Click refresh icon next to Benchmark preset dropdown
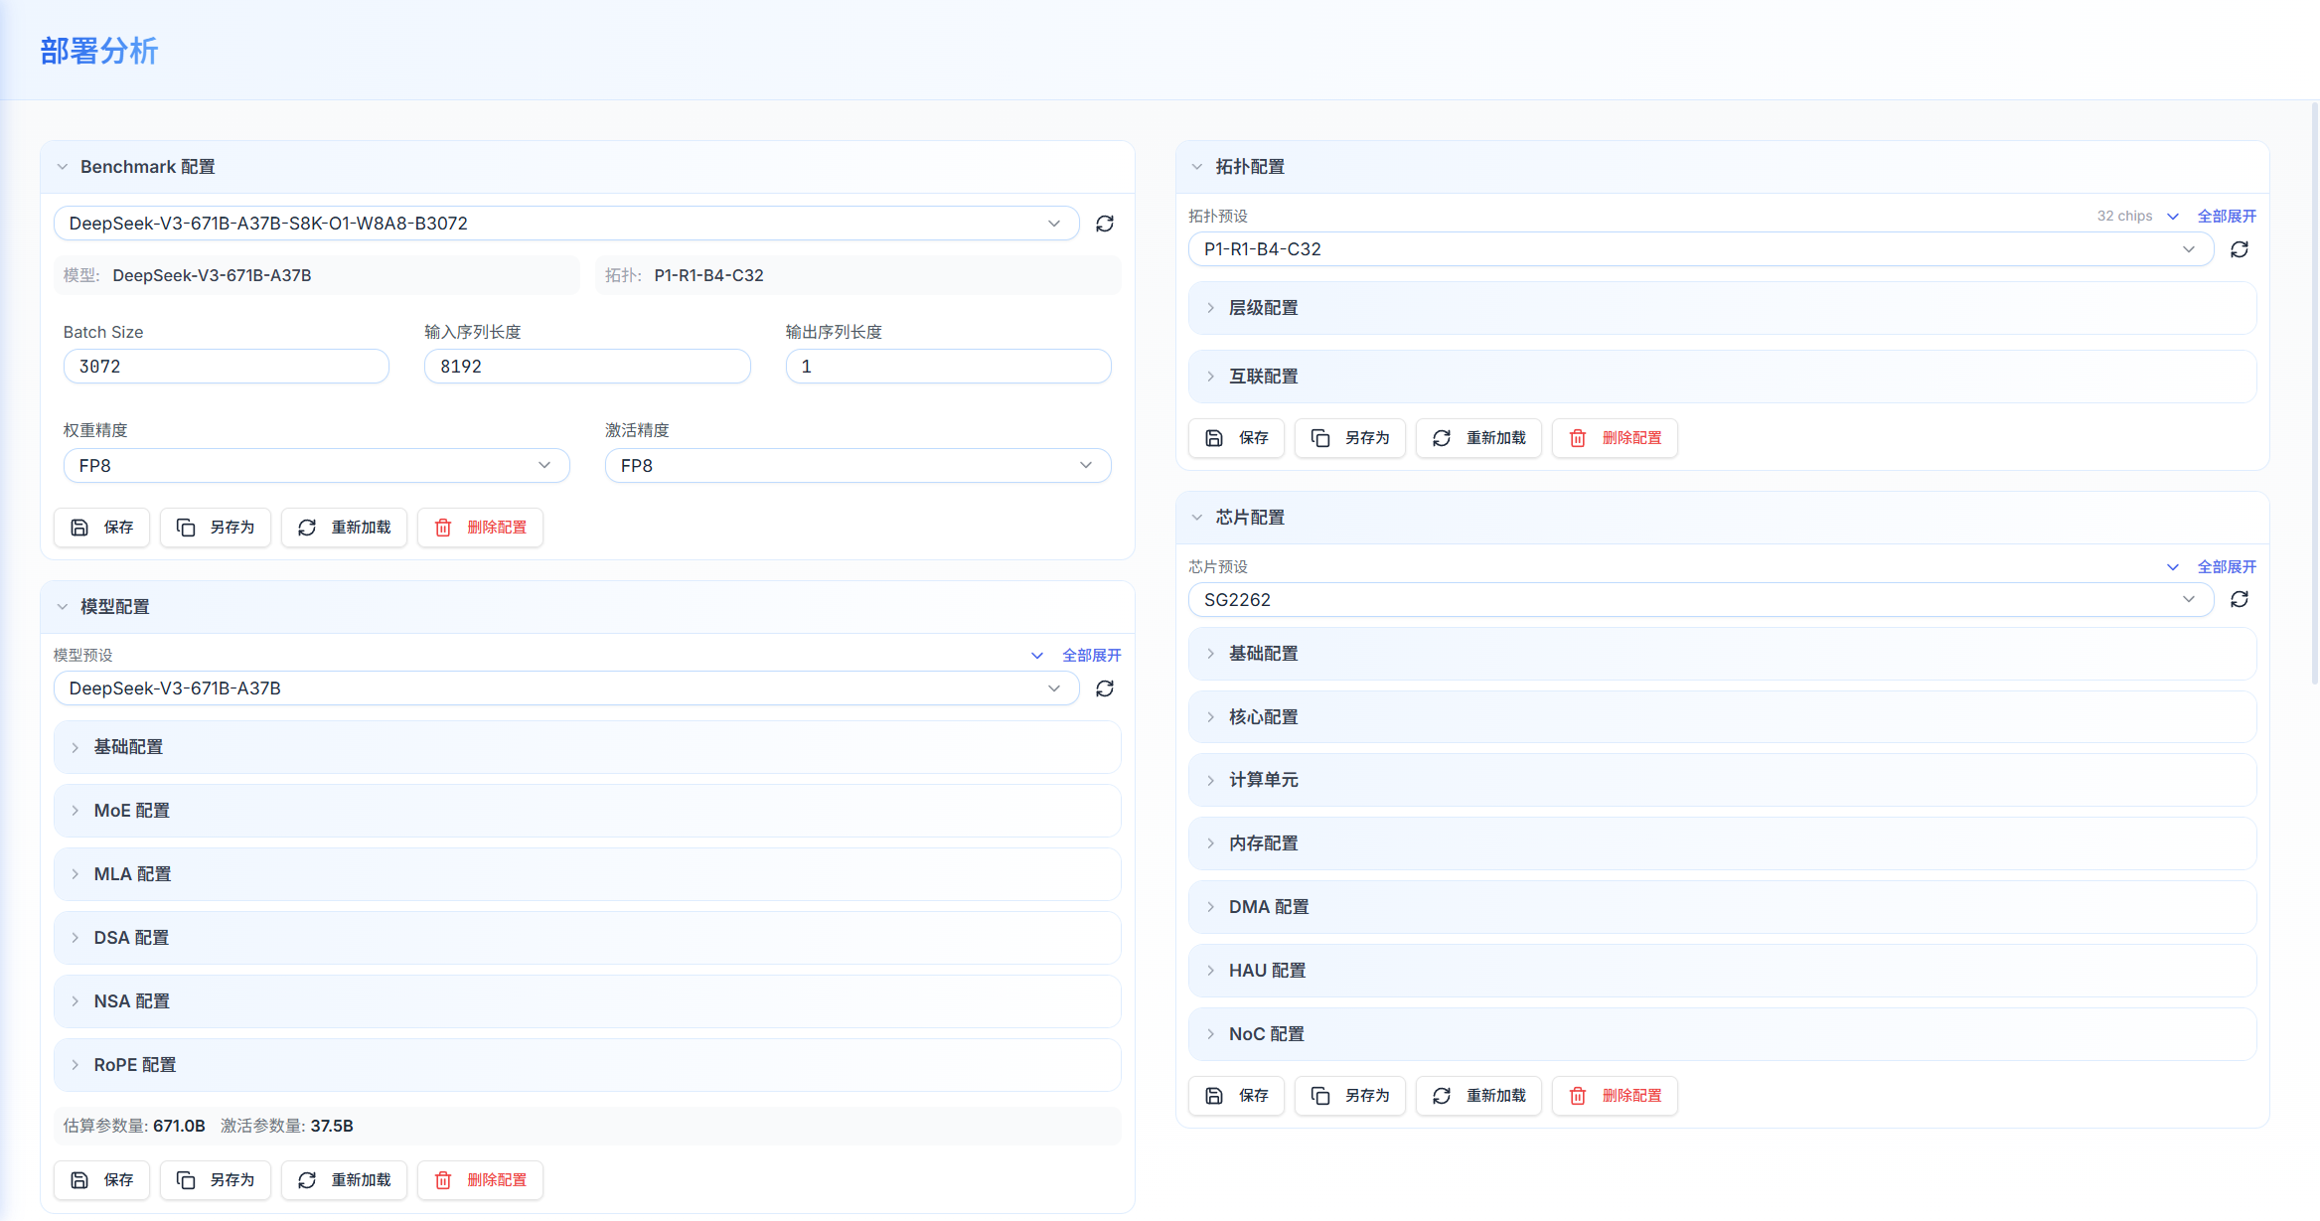Screen dimensions: 2320x1221 click(x=1104, y=224)
